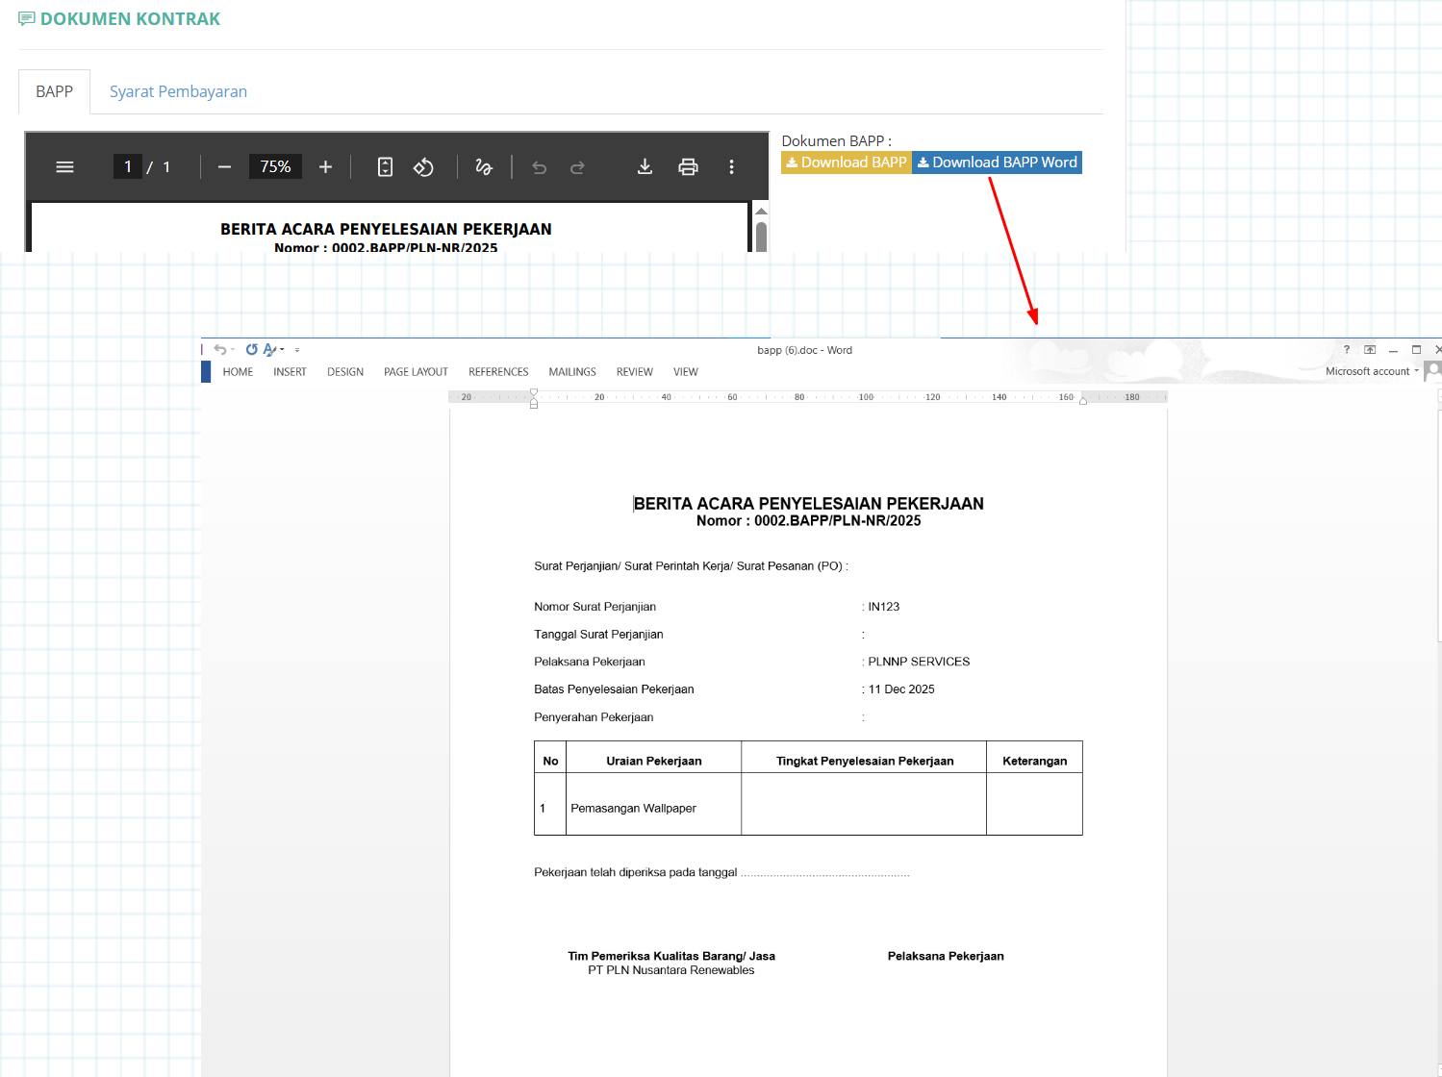Click the right indent ruler marker
Viewport: 1442px width, 1077px height.
(1083, 400)
